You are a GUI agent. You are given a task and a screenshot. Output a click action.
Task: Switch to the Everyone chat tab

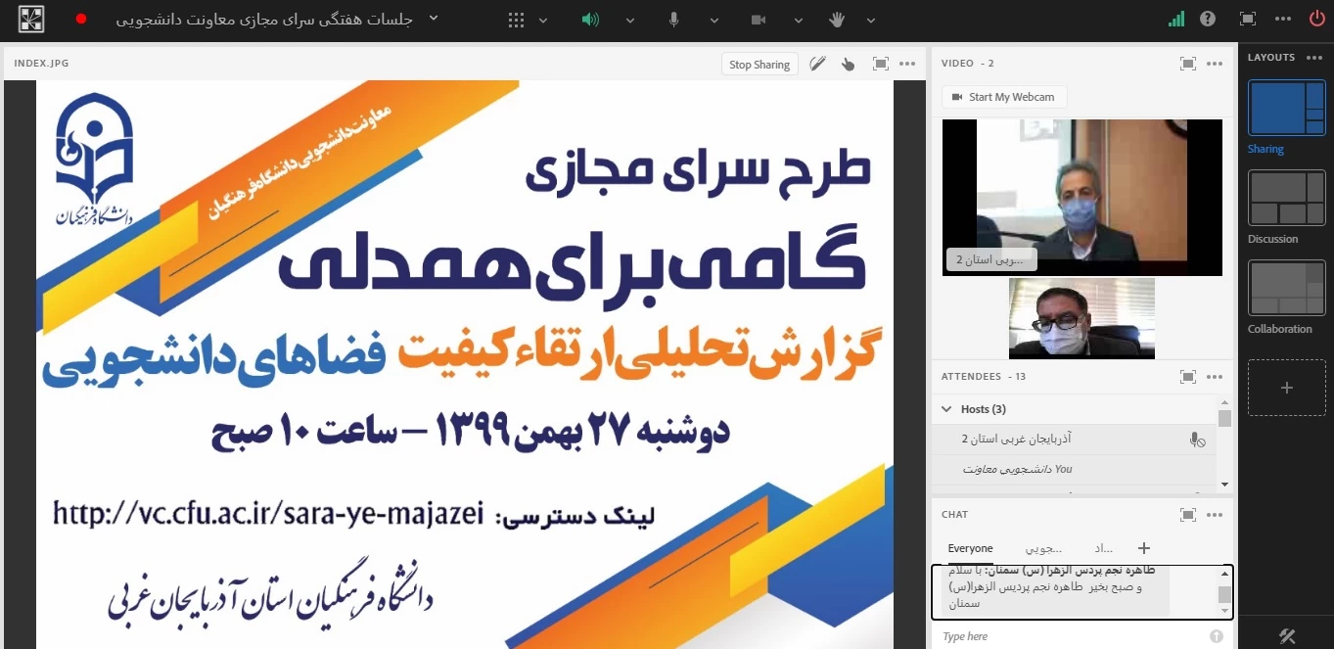(x=970, y=548)
